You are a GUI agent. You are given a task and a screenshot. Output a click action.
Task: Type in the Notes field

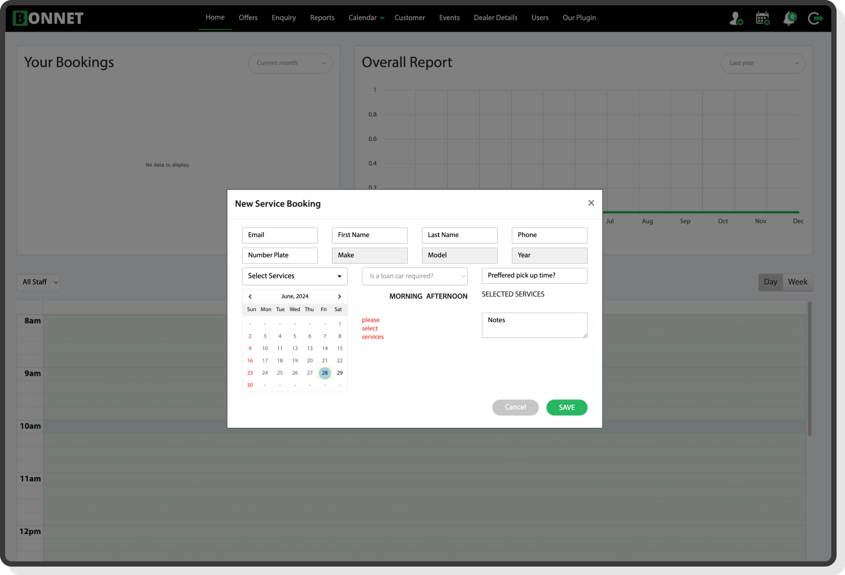(x=534, y=325)
